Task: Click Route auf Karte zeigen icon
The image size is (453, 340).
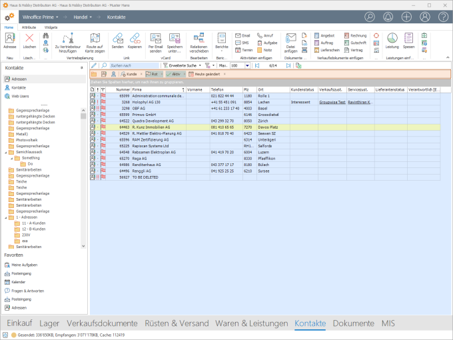Action: pos(95,39)
